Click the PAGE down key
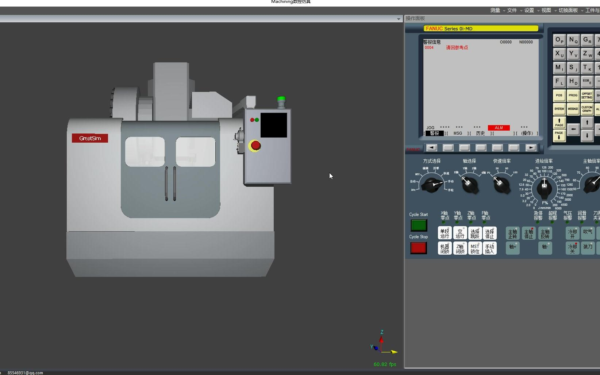The height and width of the screenshot is (375, 600). [x=559, y=136]
